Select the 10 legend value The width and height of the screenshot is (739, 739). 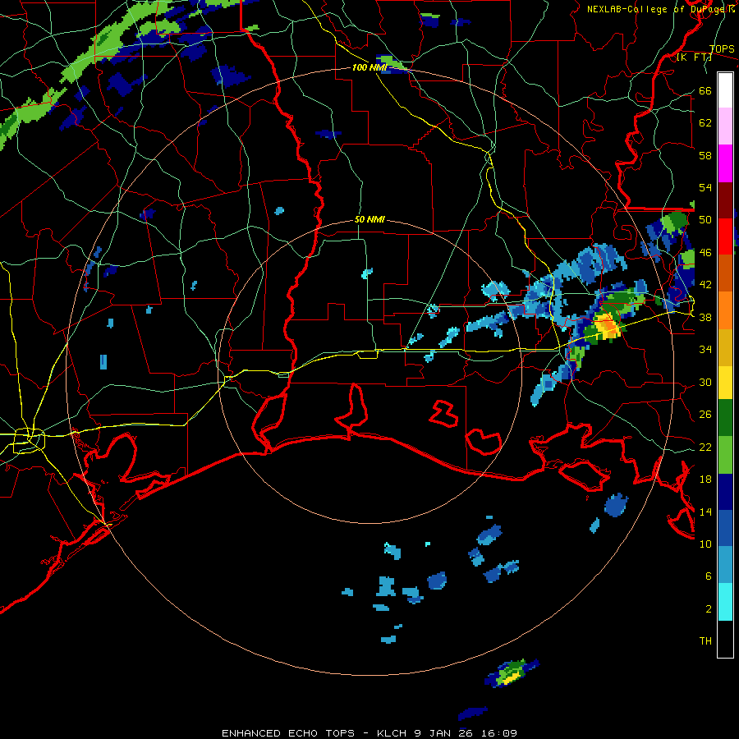click(x=705, y=544)
